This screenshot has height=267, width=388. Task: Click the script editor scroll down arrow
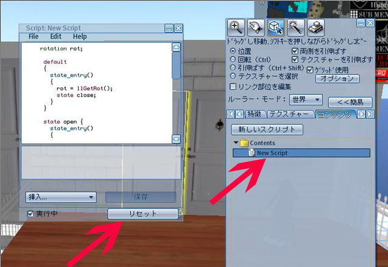point(176,139)
